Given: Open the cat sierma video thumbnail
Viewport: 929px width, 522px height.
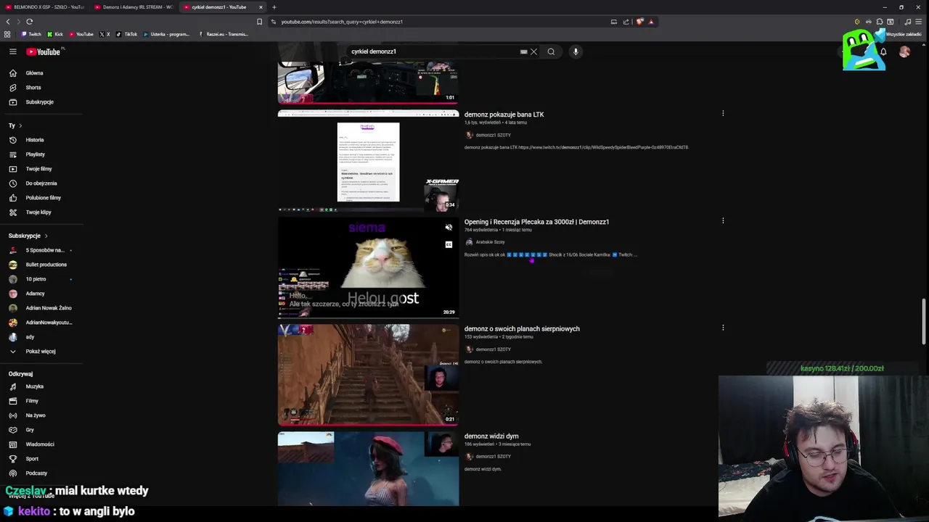Looking at the screenshot, I should pos(368,268).
